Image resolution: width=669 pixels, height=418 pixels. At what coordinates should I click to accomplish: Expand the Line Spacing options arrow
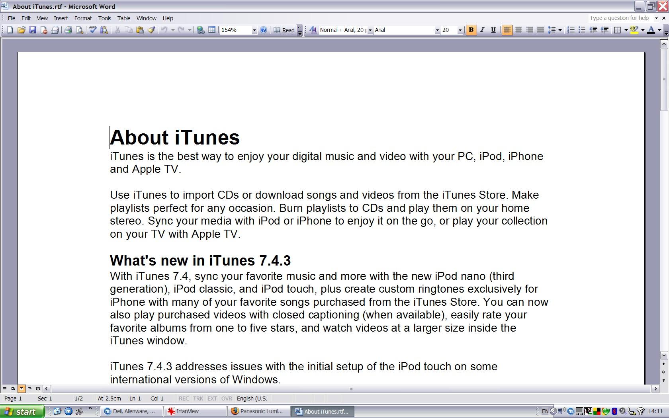pos(560,30)
